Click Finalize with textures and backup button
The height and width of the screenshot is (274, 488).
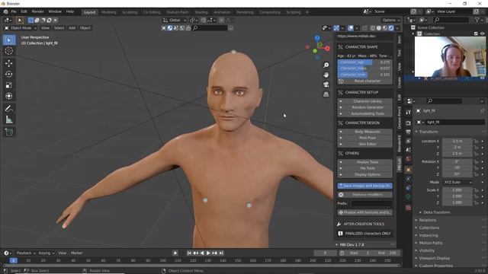click(364, 212)
